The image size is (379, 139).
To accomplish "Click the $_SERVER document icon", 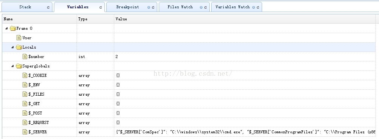I will [x=25, y=132].
